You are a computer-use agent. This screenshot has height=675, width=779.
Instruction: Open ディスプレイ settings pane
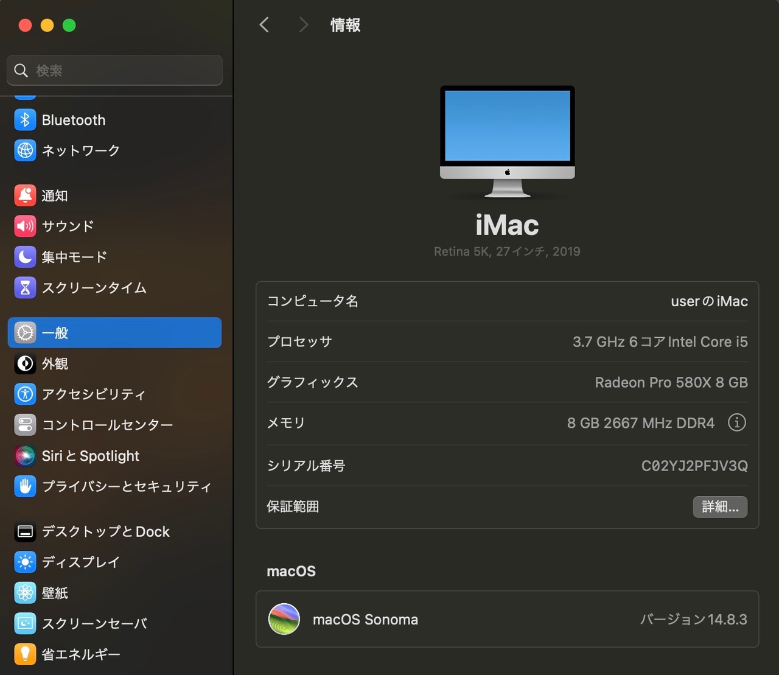(80, 562)
